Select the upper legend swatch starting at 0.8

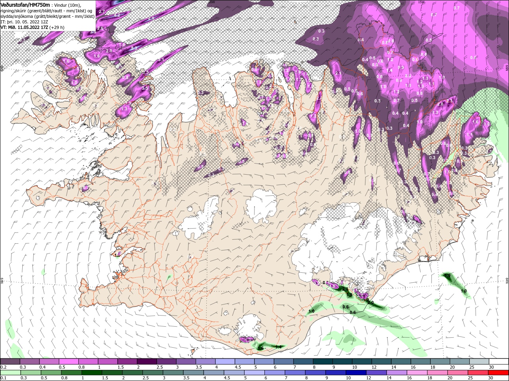pyautogui.click(x=88, y=362)
